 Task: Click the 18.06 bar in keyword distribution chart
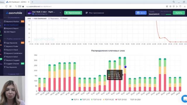pyautogui.click(x=125, y=74)
